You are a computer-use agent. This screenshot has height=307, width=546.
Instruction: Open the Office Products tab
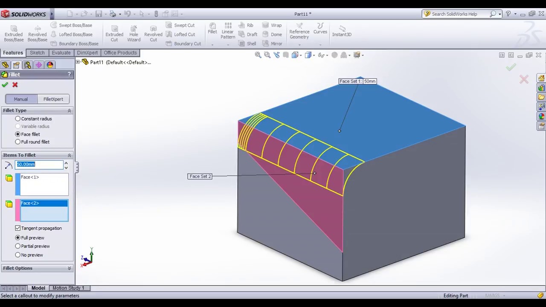120,53
